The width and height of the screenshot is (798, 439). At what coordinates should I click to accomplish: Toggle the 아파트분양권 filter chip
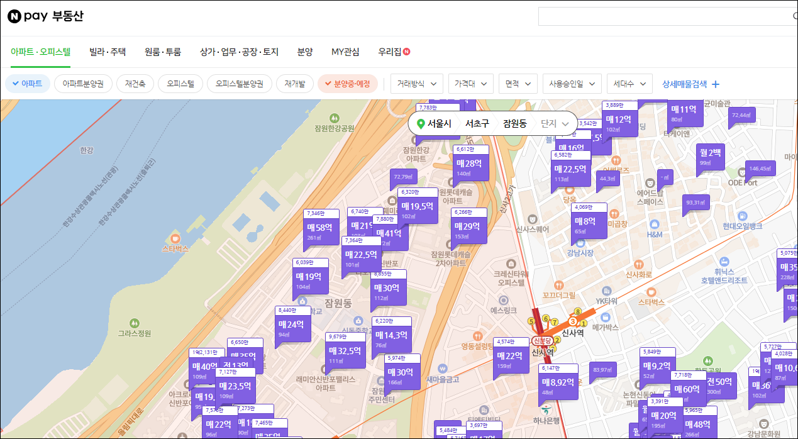pyautogui.click(x=83, y=83)
